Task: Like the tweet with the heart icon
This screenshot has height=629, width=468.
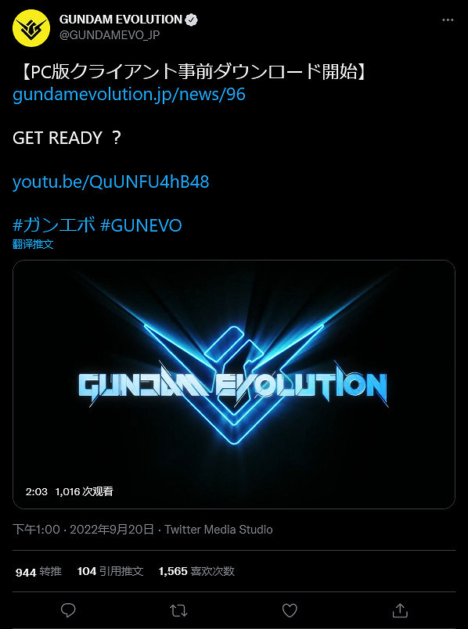Action: 290,610
